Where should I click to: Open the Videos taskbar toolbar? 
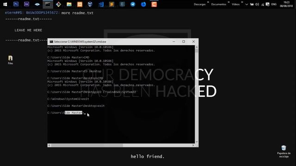[235, 4]
